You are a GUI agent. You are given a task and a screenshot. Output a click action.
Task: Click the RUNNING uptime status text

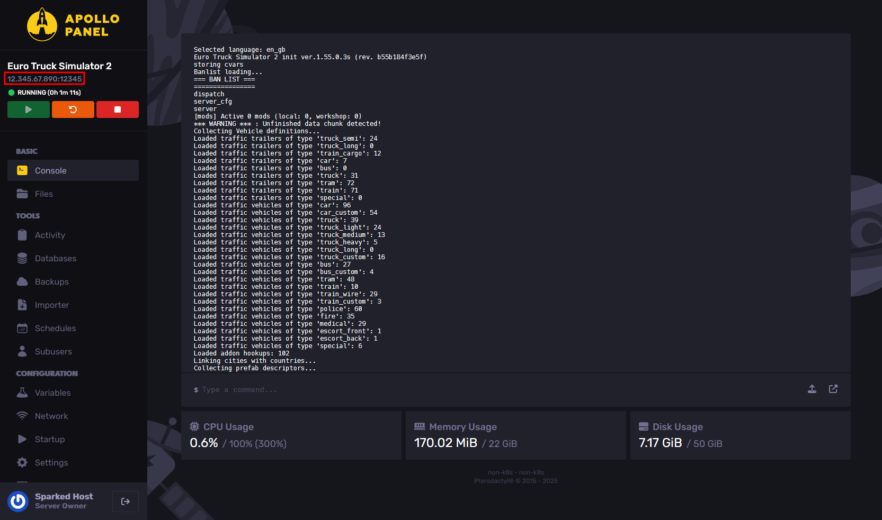point(49,93)
